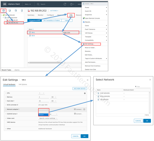The width and height of the screenshot is (154, 141).
Task: Click the CORP-SERVERS network icon
Action: [98, 93]
